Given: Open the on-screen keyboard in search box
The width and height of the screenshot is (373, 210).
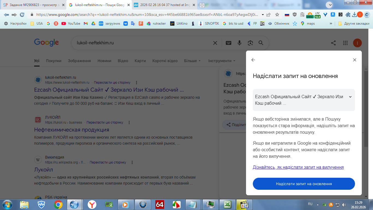Looking at the screenshot, I should [229, 43].
